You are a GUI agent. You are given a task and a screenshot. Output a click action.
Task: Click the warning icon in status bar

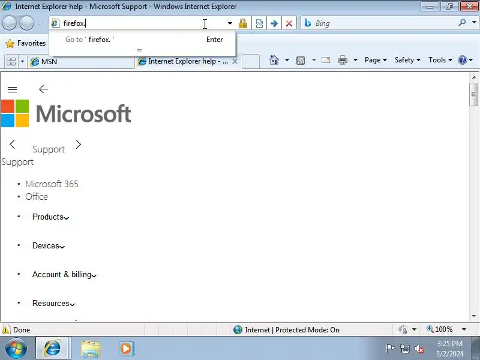coord(6,329)
